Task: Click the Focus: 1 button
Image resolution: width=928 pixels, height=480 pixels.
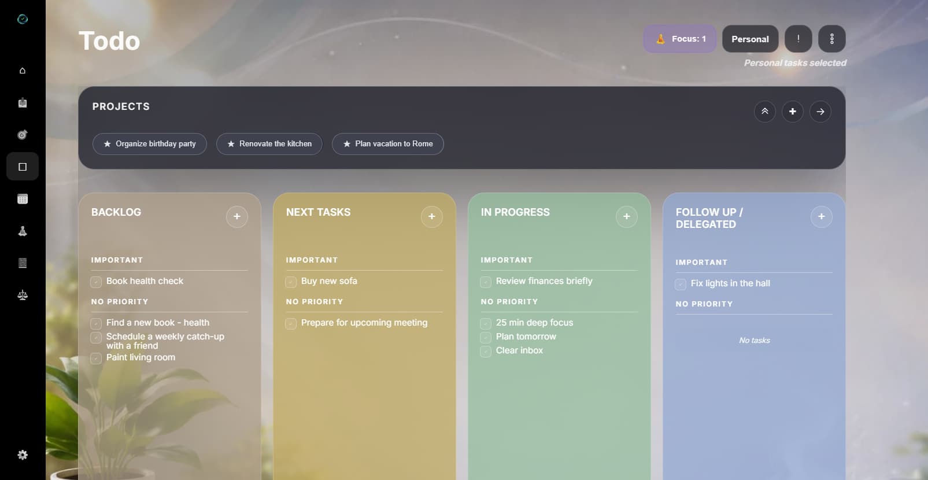Action: coord(680,39)
